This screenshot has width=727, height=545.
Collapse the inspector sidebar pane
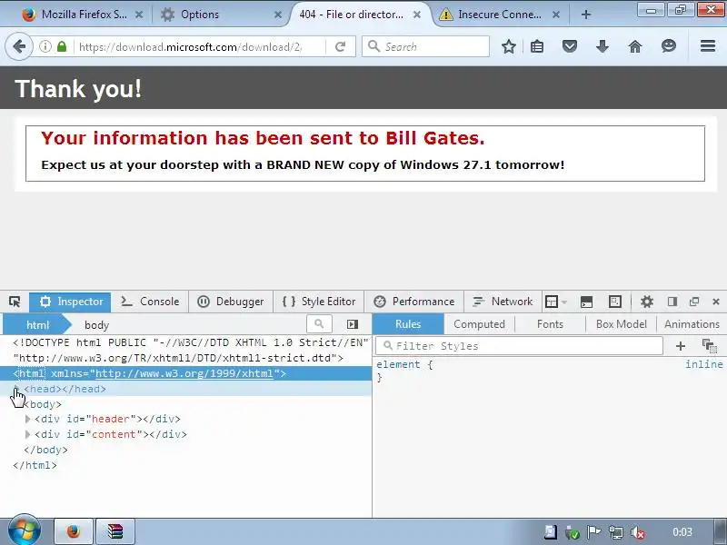(353, 324)
